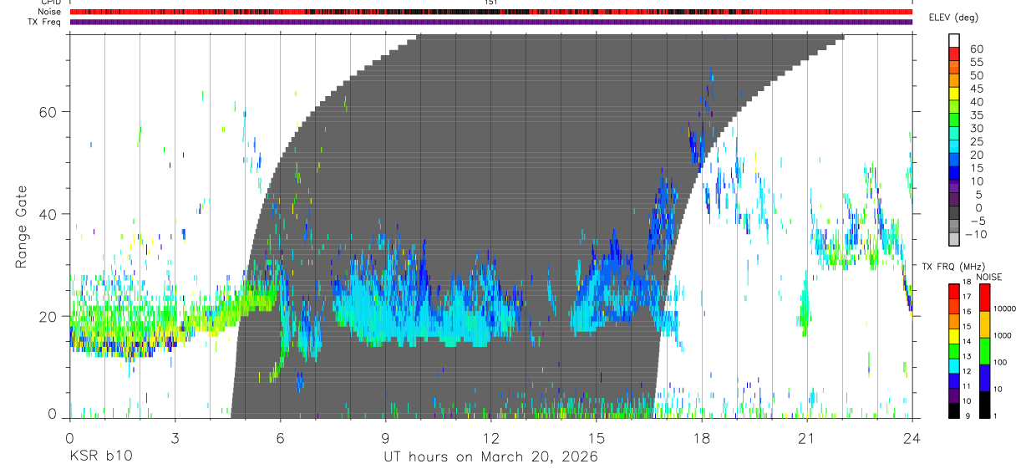Screen dimensions: 1026x474
Task: Click the 'NOISE' legend title
Action: (988, 277)
